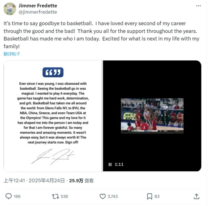View the 25.9万 查看 view count
This screenshot has height=206, width=208.
point(81,181)
